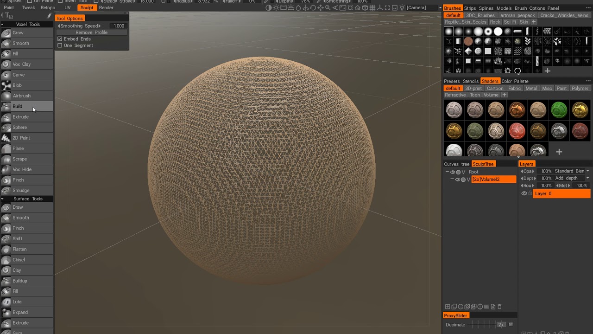Click the Remove Profile button
Viewport: 593px width, 334px height.
92,32
